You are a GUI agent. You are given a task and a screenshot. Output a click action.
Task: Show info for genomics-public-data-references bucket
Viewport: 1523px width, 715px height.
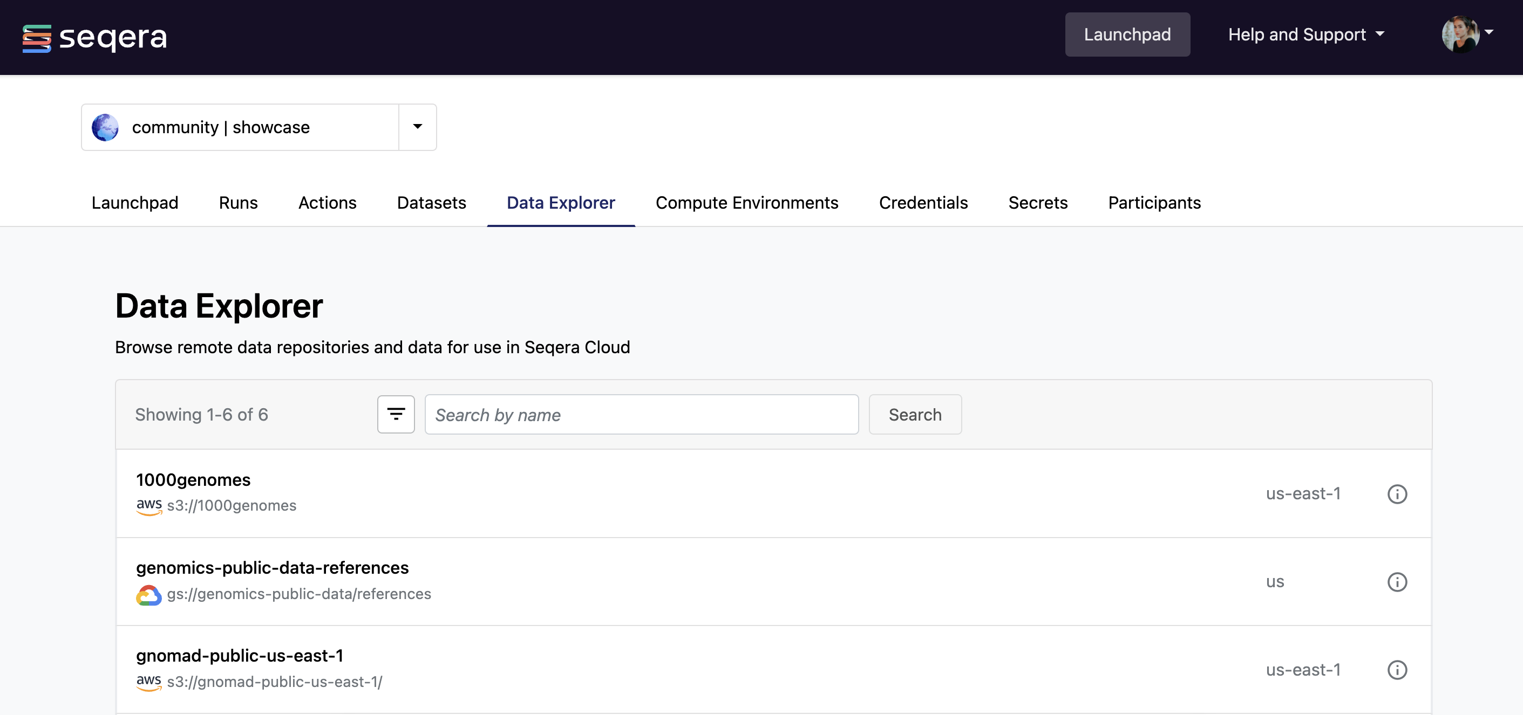pos(1397,582)
